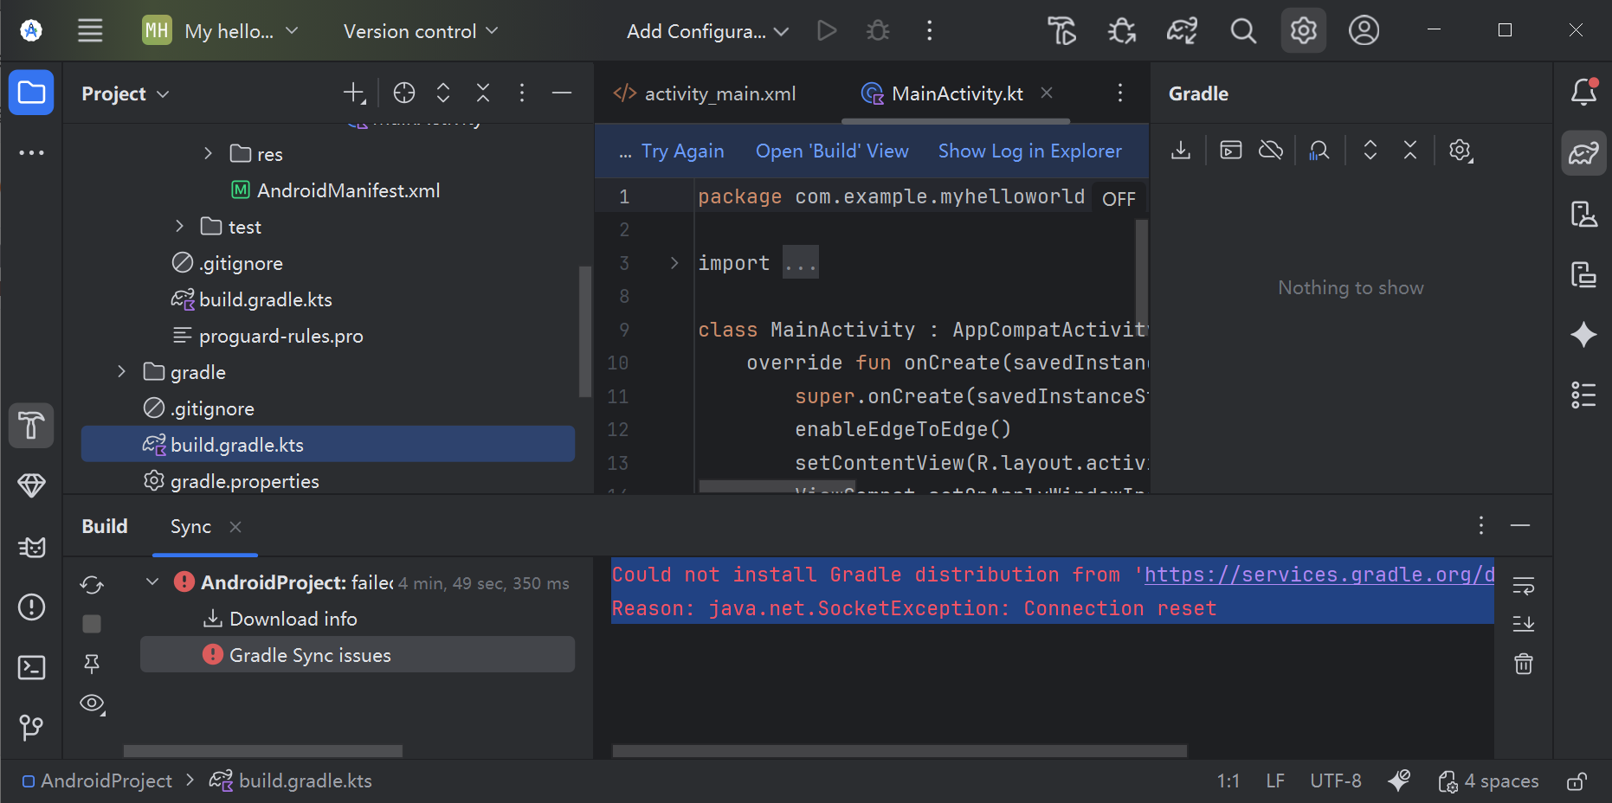The image size is (1612, 803).
Task: Click stop square button in Build panel
Action: pos(92,624)
